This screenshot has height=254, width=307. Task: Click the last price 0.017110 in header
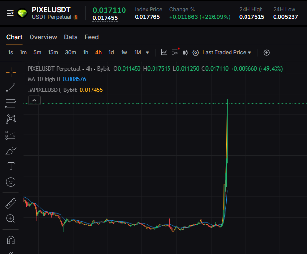(x=109, y=10)
